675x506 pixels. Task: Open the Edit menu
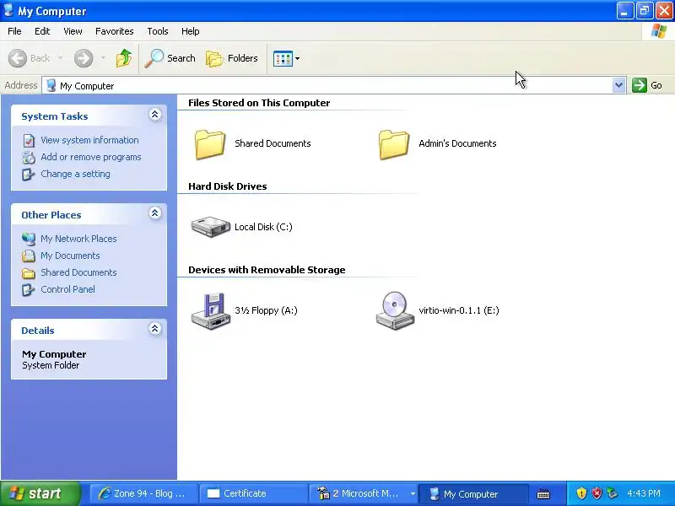42,31
